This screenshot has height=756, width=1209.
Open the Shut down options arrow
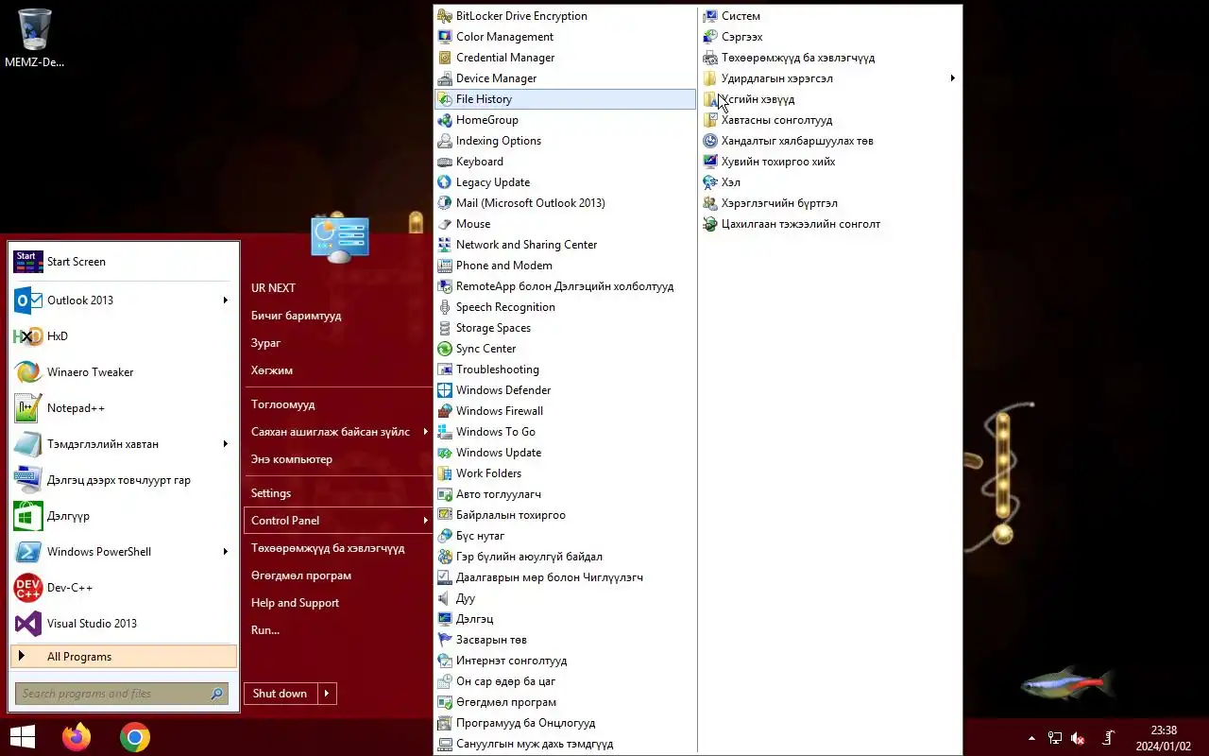[x=327, y=694]
